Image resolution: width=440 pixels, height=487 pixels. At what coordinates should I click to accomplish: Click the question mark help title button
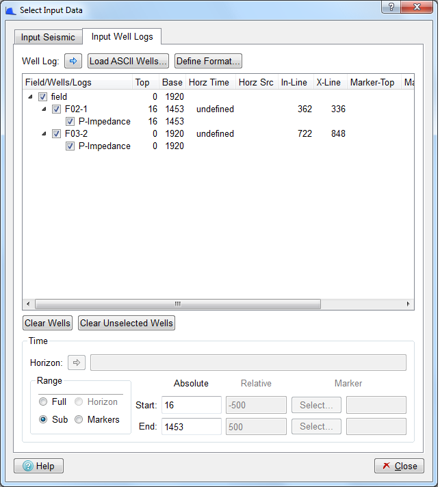[391, 7]
